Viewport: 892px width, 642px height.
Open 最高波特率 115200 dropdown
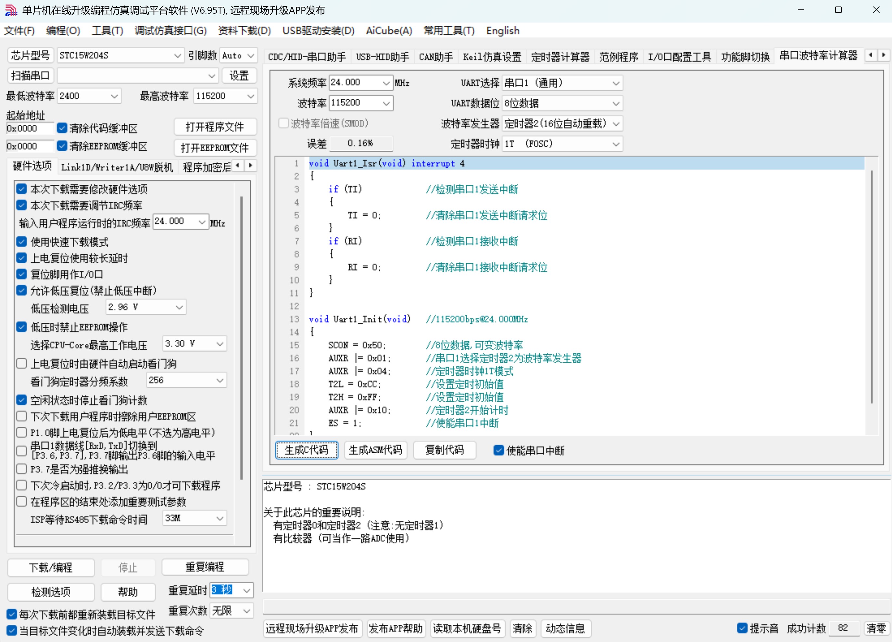click(x=225, y=96)
